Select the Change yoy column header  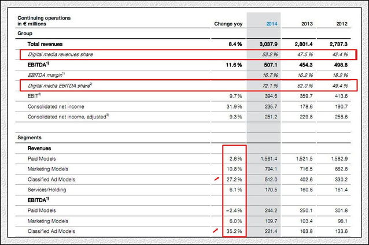(x=228, y=24)
